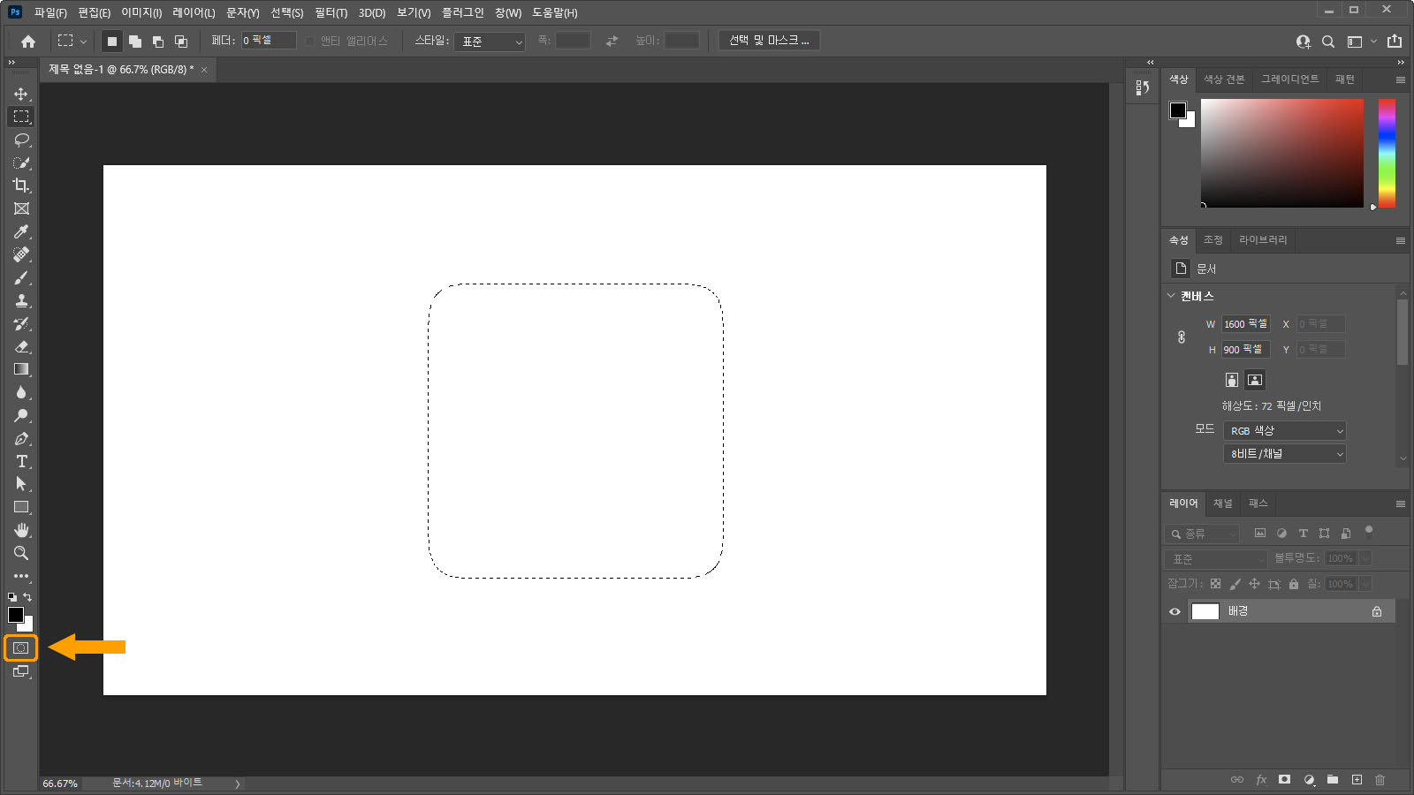Viewport: 1414px width, 795px height.
Task: Open the layer filter type dropdown
Action: pos(1202,534)
